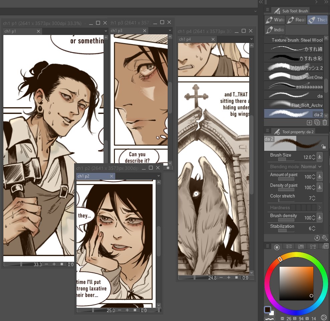Open the Sub Tool panel menu
Image resolution: width=330 pixels, height=321 pixels.
click(x=268, y=10)
